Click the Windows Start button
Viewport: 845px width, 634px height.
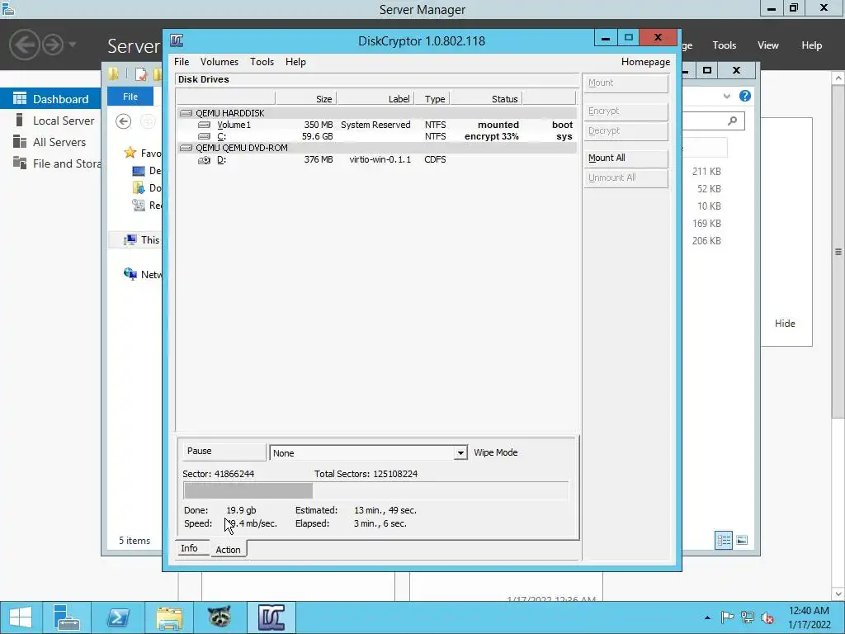click(x=21, y=617)
